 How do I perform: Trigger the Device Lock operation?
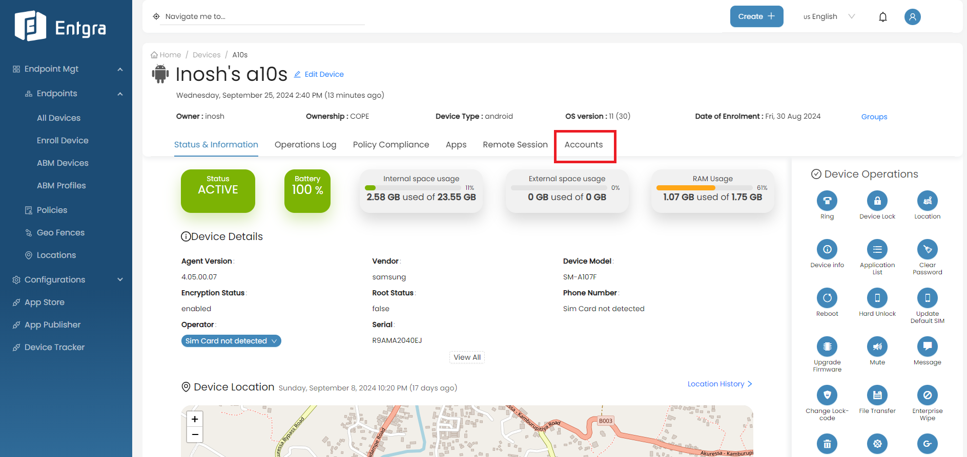click(x=877, y=201)
